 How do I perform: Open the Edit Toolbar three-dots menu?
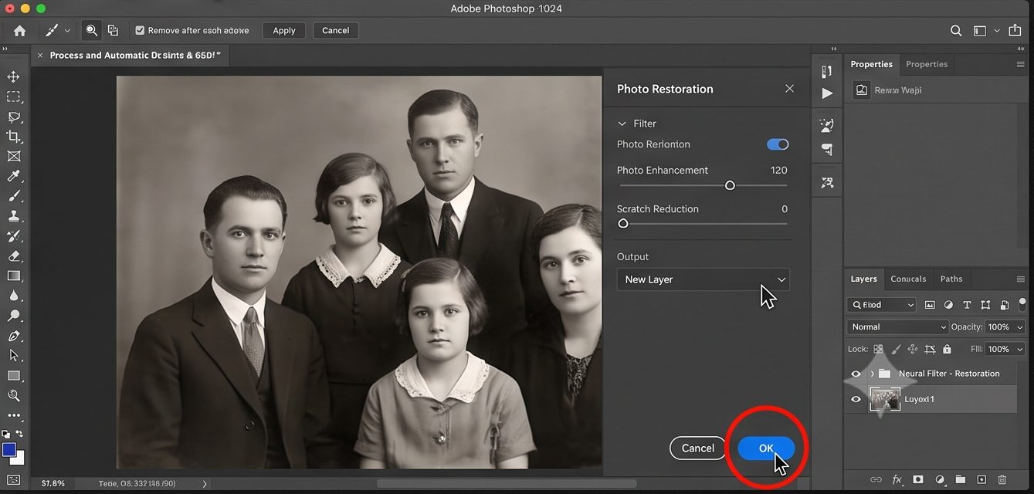pyautogui.click(x=14, y=415)
